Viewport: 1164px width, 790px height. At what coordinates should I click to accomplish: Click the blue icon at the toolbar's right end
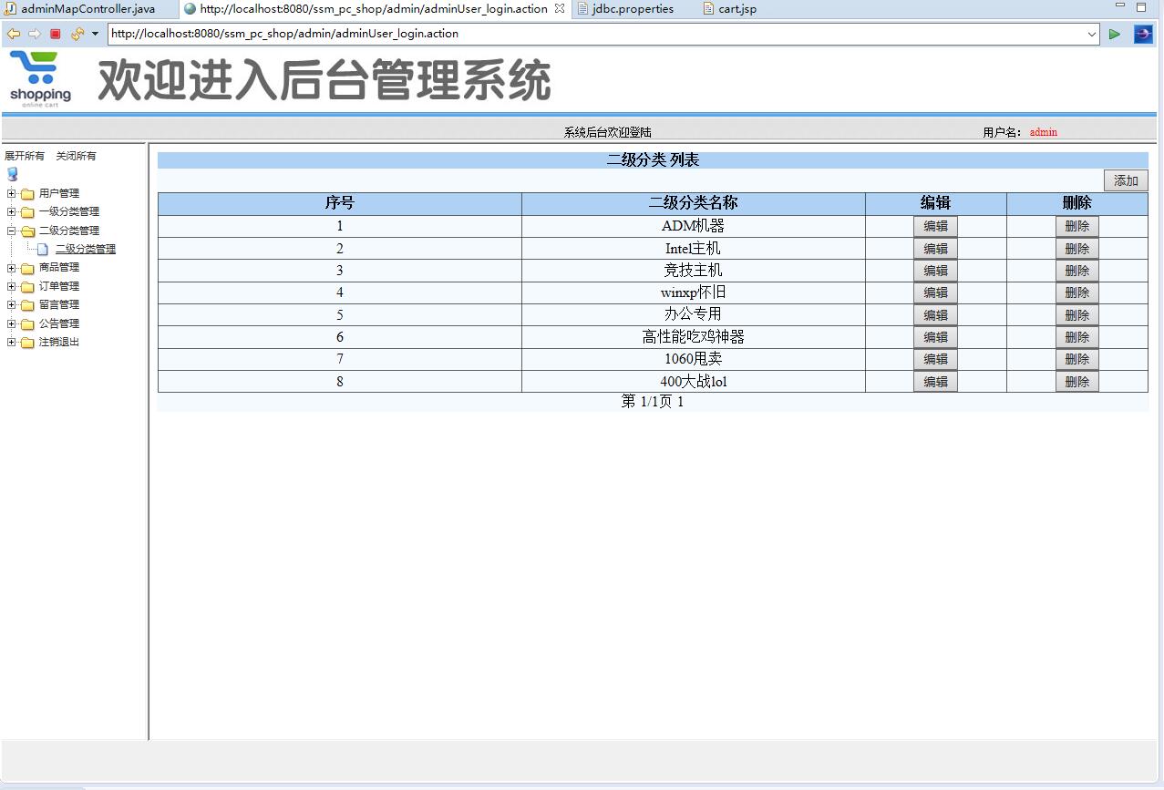1142,34
